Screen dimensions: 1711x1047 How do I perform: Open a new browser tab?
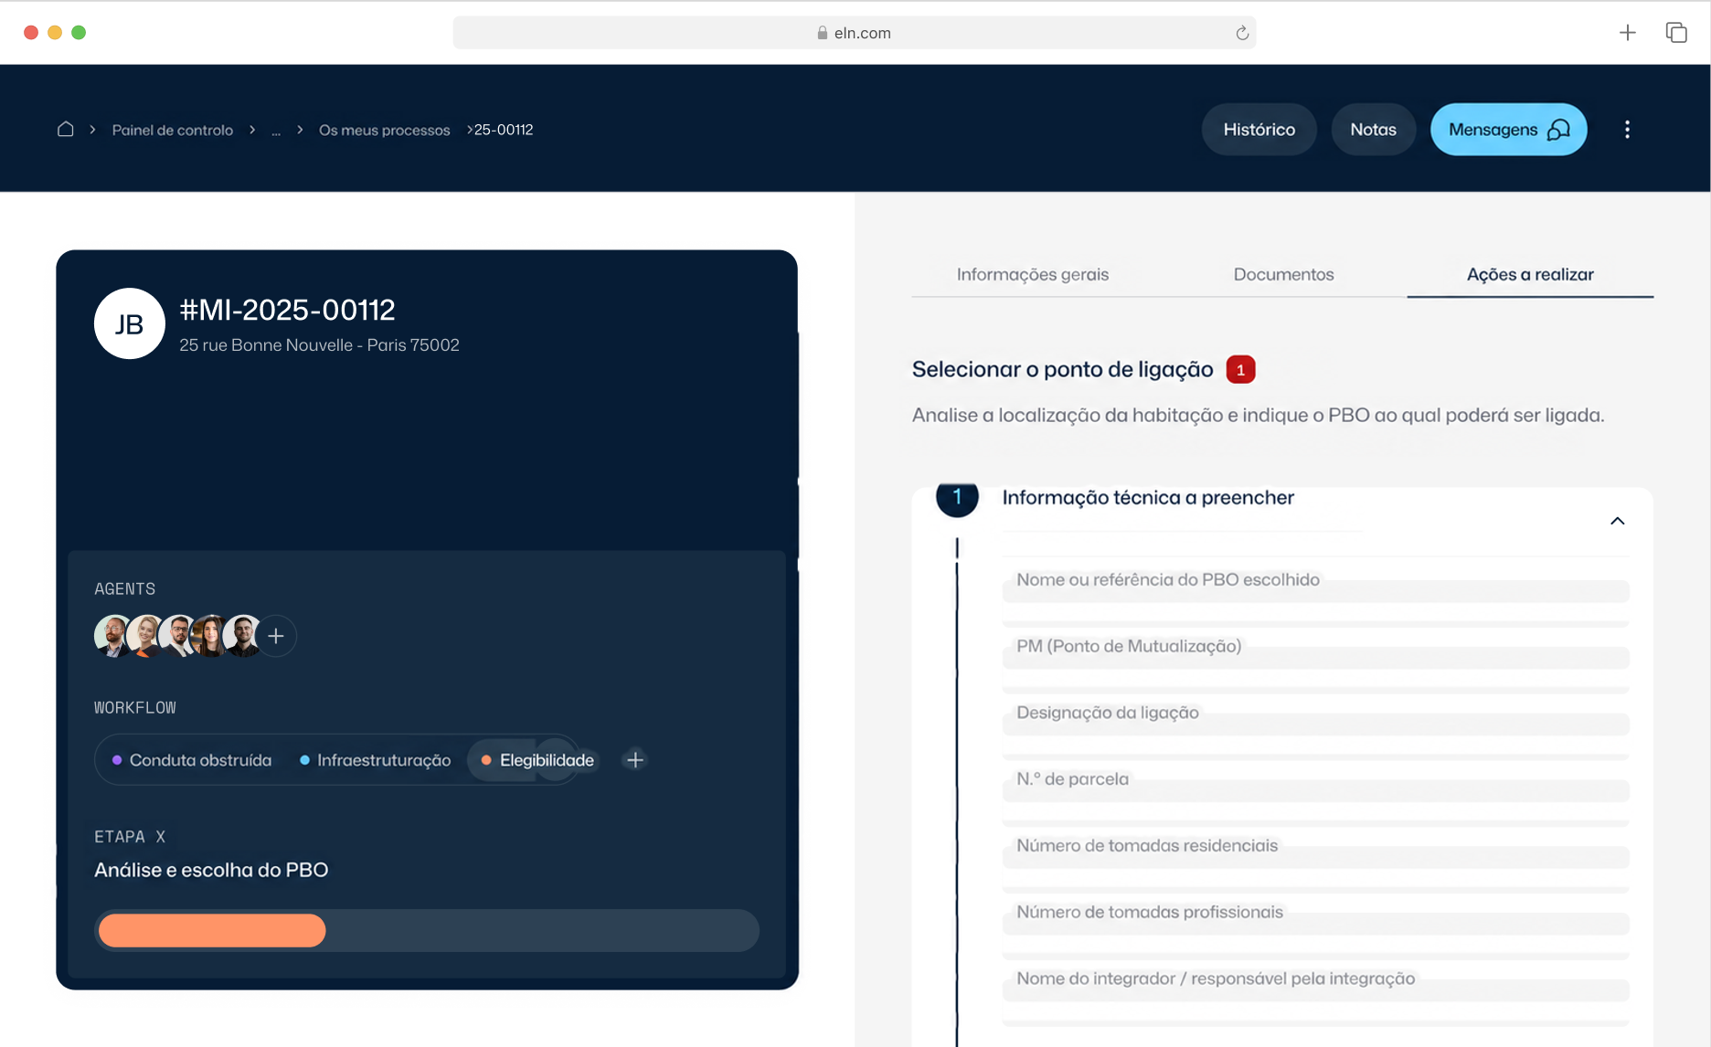tap(1628, 33)
